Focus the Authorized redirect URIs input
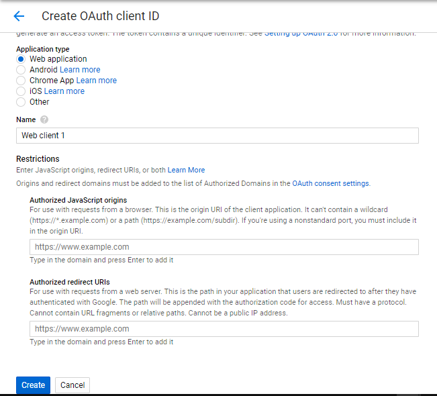Viewport: 437px width, 396px height. point(224,329)
